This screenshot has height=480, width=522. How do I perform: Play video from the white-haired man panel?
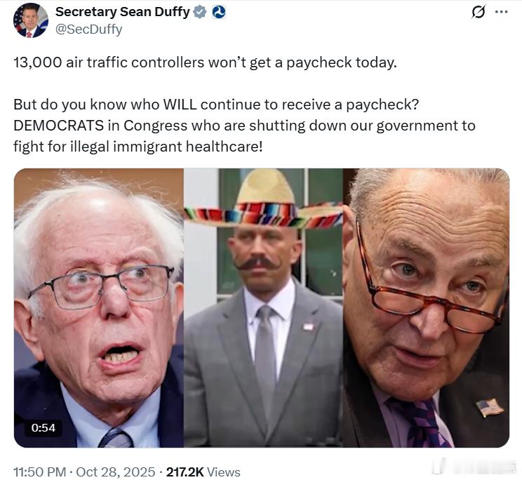click(x=99, y=308)
